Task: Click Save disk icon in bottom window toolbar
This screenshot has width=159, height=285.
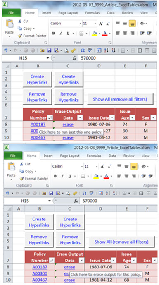Action: click(51, 194)
